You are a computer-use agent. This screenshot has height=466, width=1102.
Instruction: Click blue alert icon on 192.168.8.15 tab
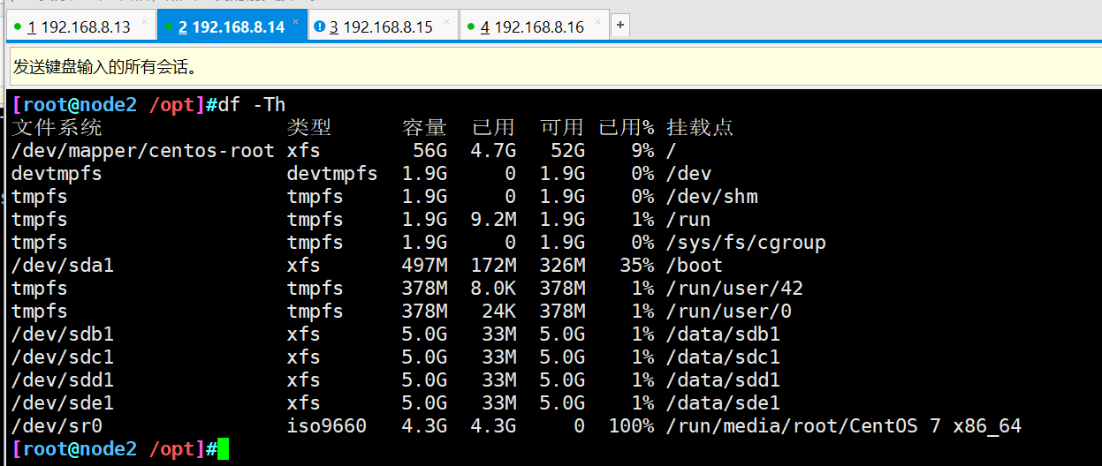[x=320, y=26]
